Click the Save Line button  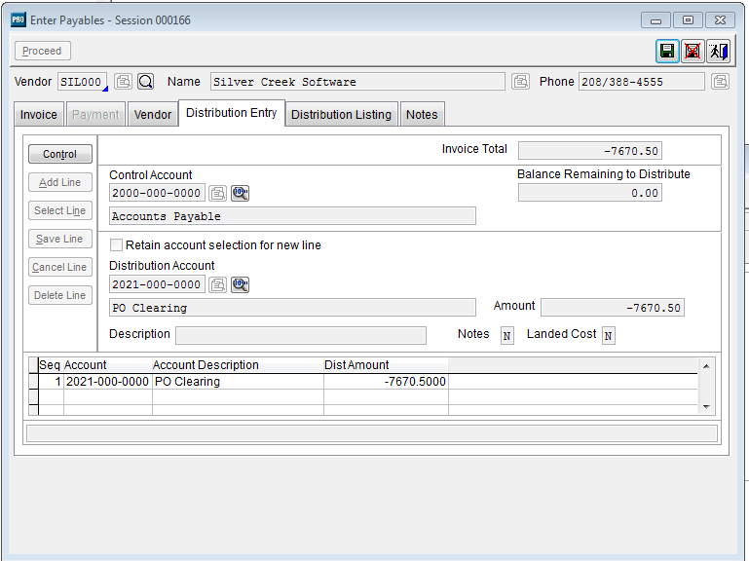coord(60,239)
